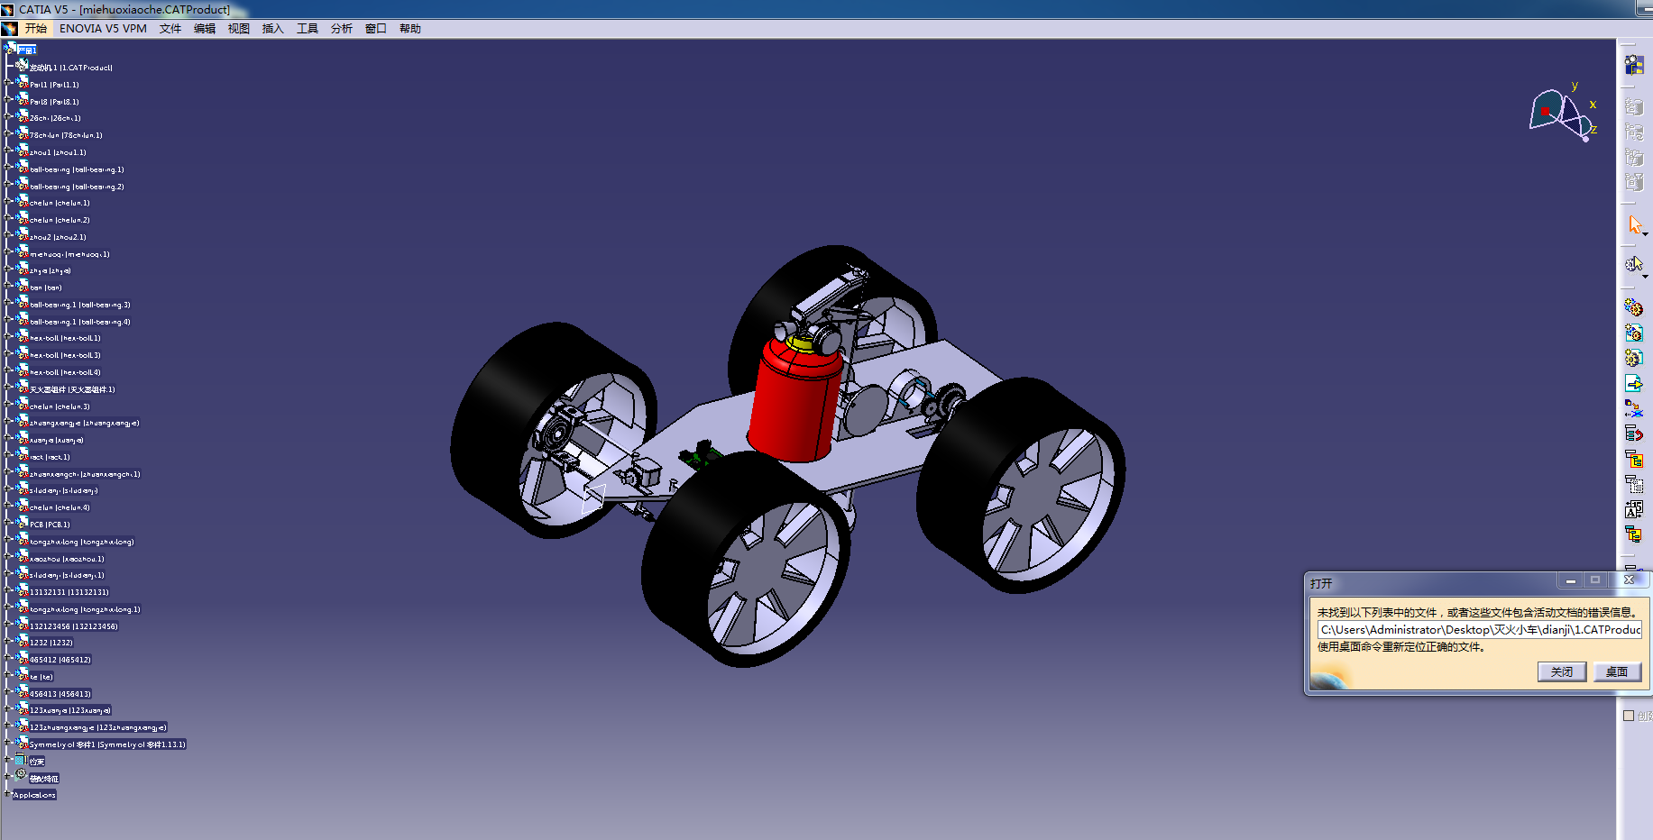This screenshot has height=840, width=1653.
Task: Select the 'ke (ke)' tree row
Action: click(41, 677)
